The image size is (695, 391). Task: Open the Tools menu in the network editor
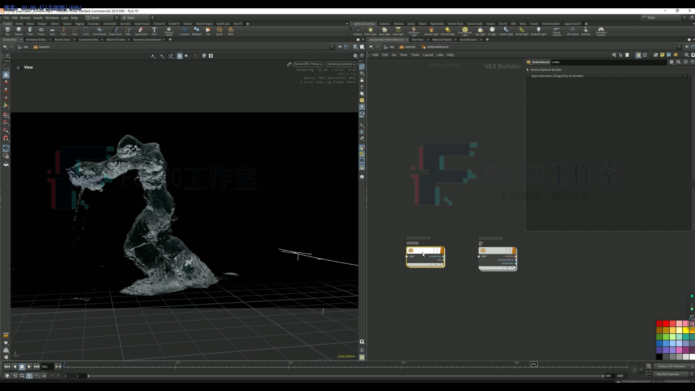415,55
